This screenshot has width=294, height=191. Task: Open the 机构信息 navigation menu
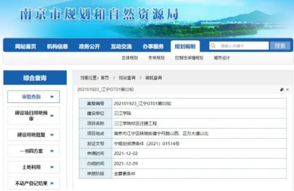point(57,46)
